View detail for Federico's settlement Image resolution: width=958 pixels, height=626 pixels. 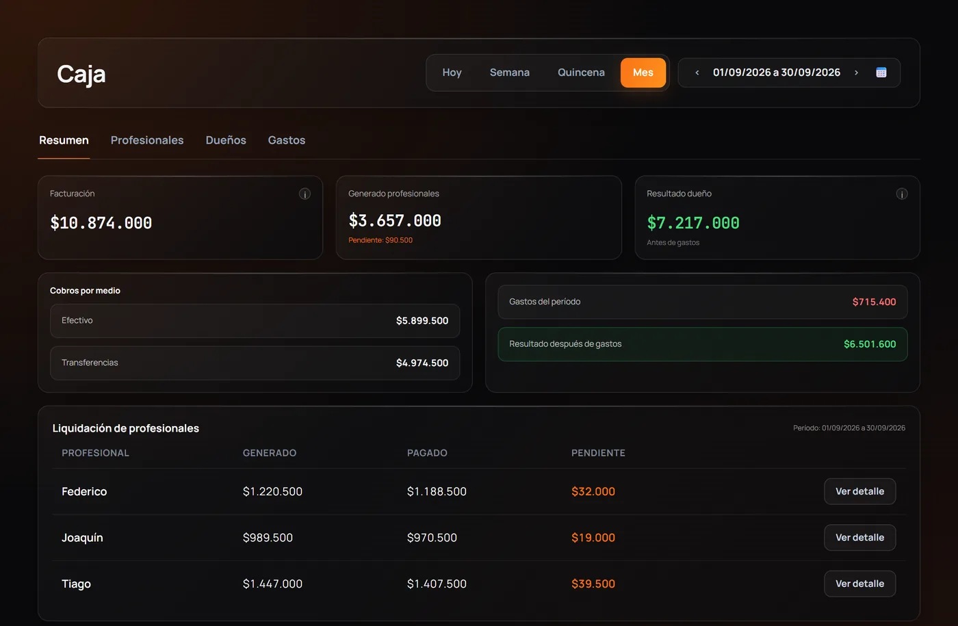860,491
